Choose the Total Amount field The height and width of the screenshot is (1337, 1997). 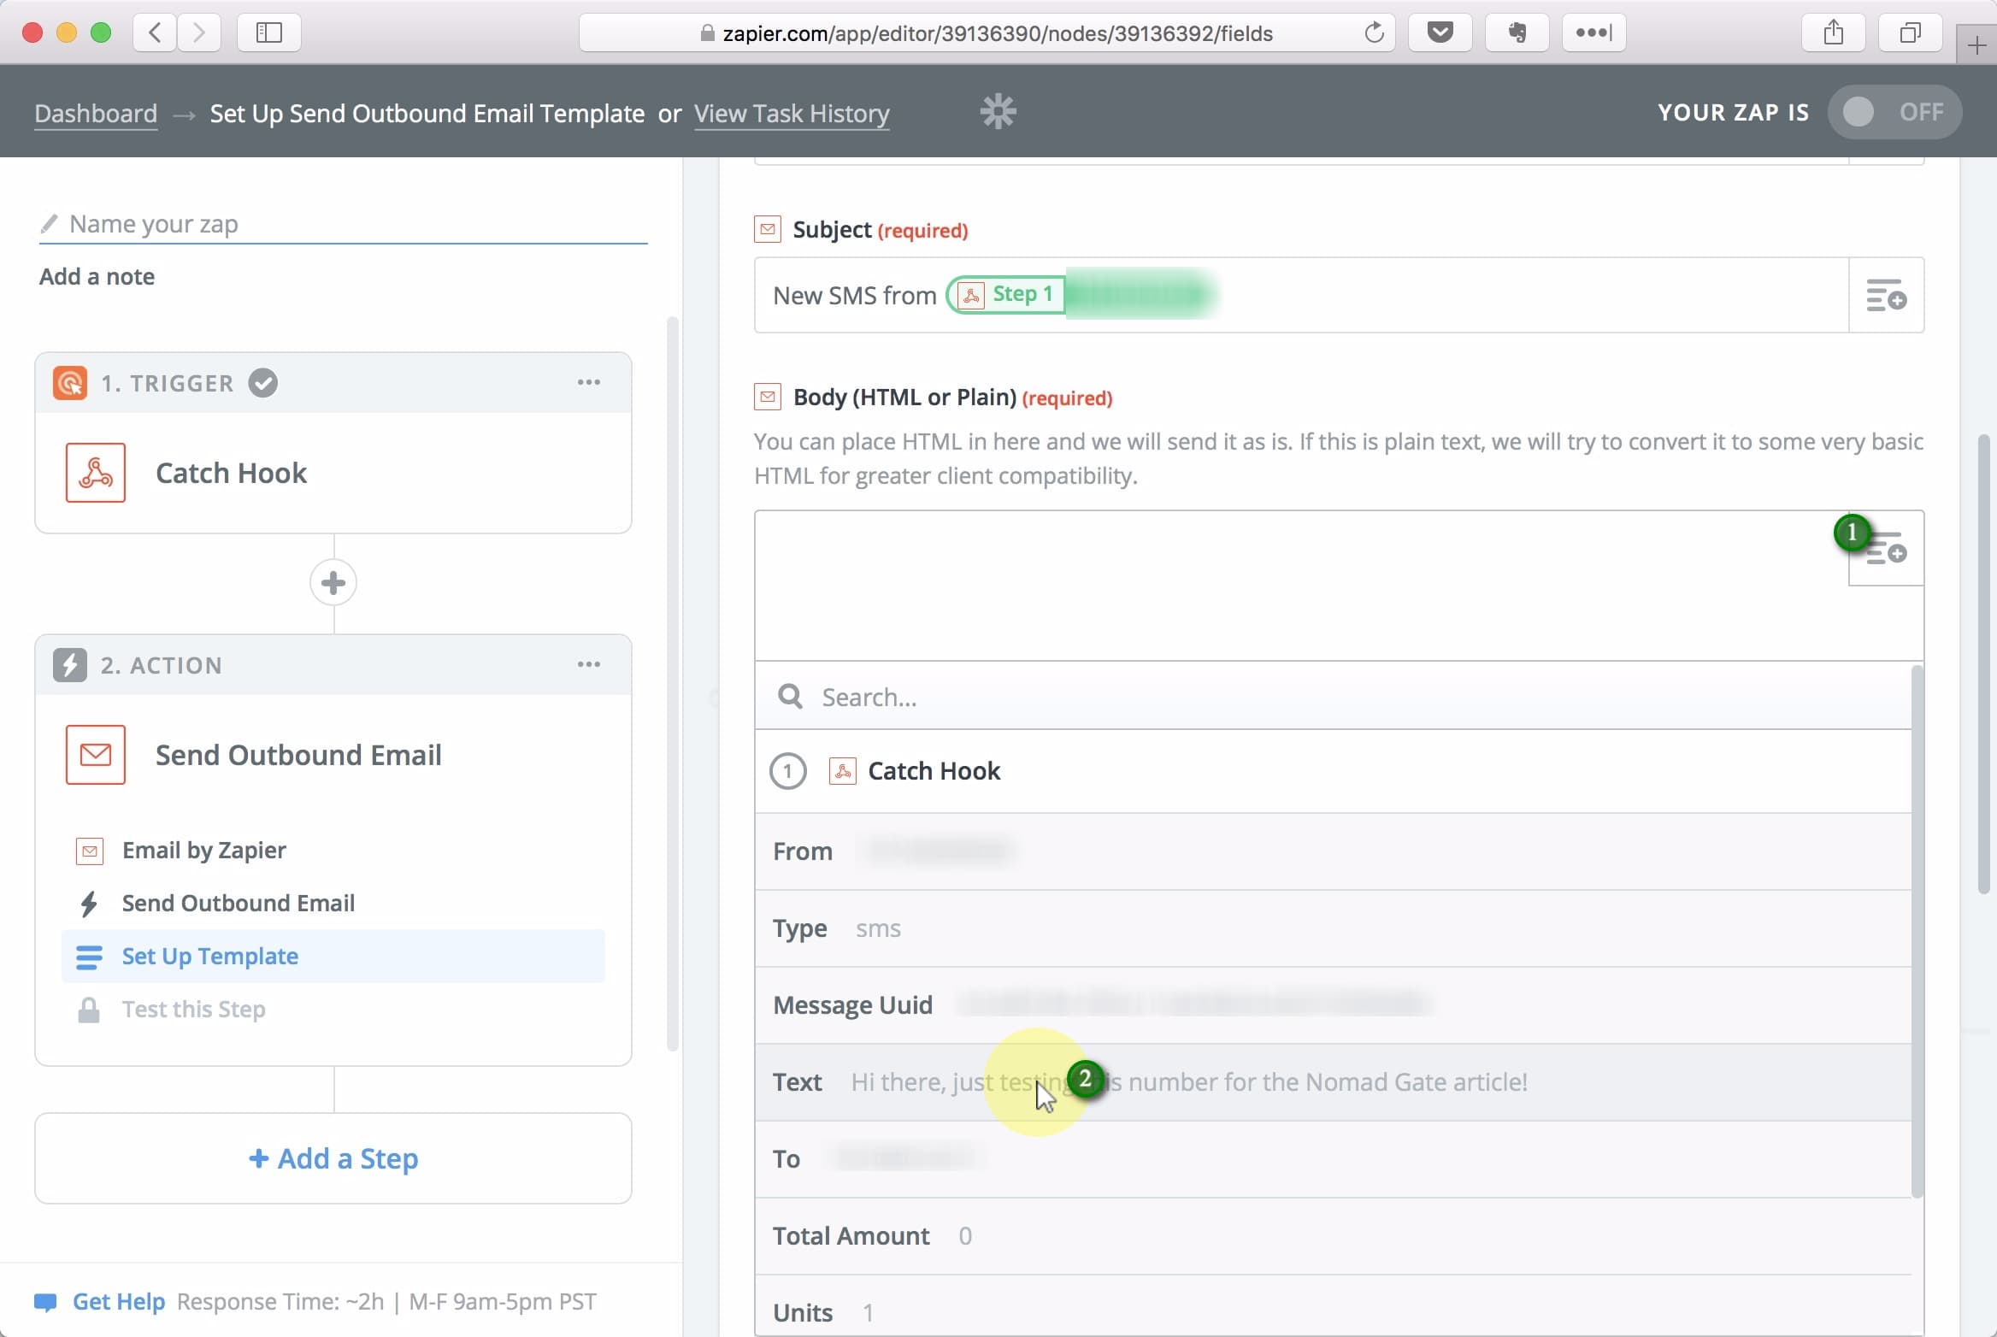[x=1333, y=1236]
